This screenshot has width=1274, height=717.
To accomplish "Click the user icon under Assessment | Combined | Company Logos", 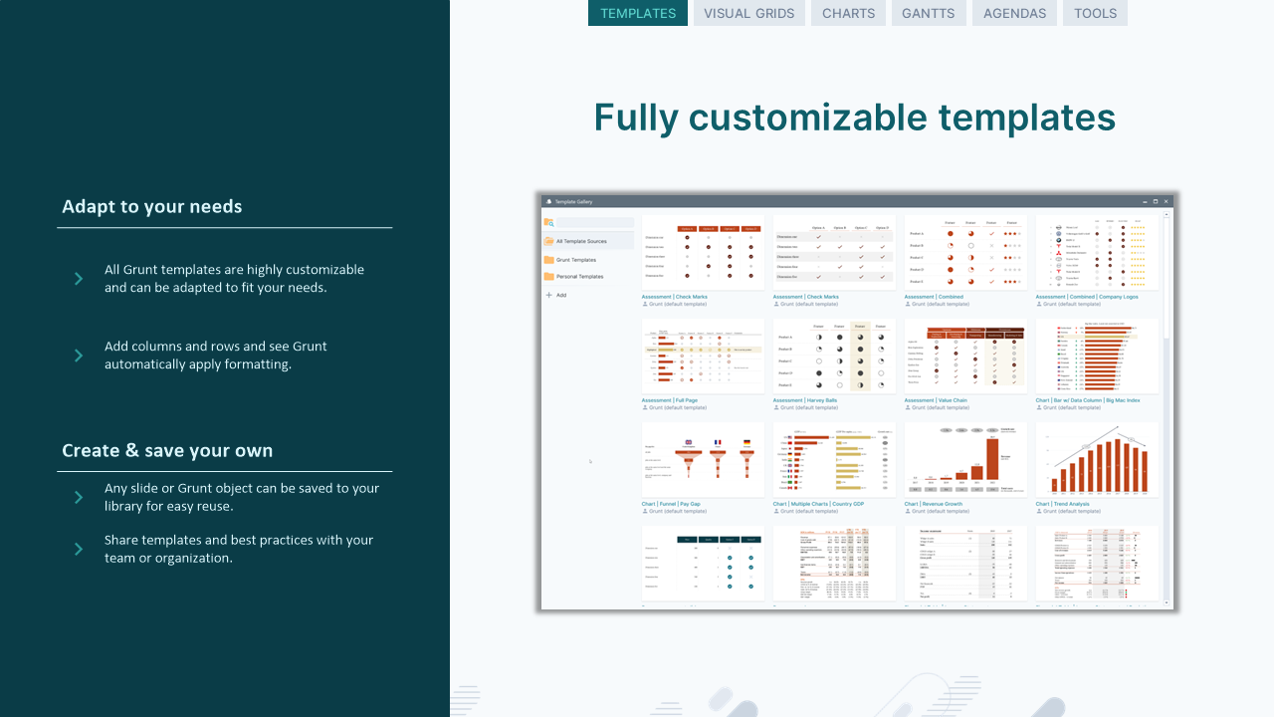I will tap(1039, 304).
